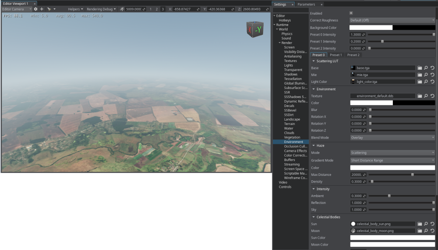
Task: Click the Haze Max Distance slider handle
Action: [412, 175]
